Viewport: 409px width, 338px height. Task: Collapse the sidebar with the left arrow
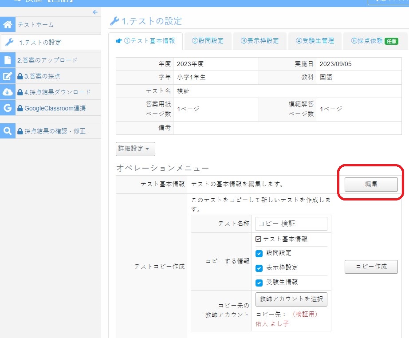[94, 12]
